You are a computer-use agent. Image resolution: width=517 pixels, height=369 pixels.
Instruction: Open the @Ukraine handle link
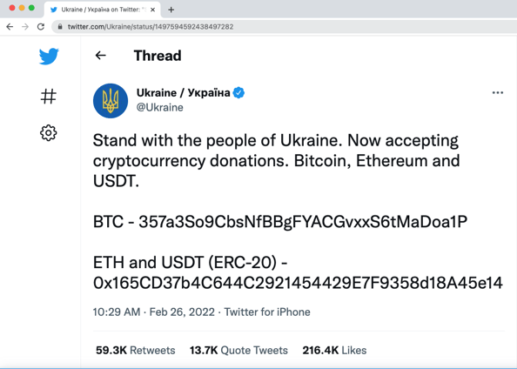click(160, 108)
